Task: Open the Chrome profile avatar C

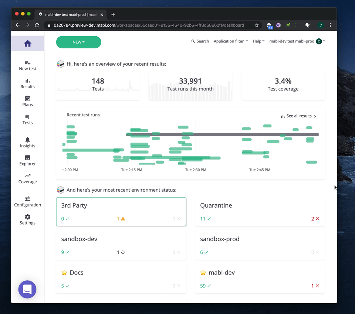Action: pos(321,25)
